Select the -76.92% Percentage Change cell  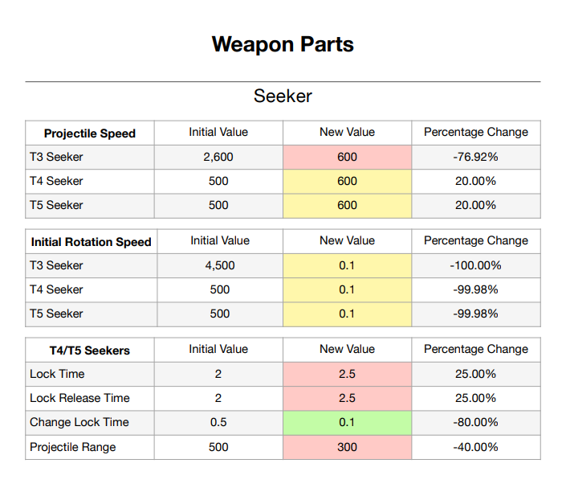click(x=475, y=157)
